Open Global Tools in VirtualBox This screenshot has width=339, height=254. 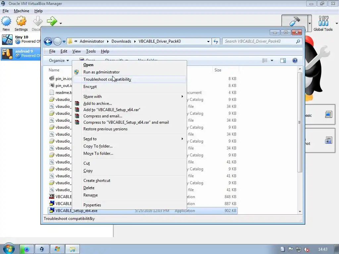(323, 23)
